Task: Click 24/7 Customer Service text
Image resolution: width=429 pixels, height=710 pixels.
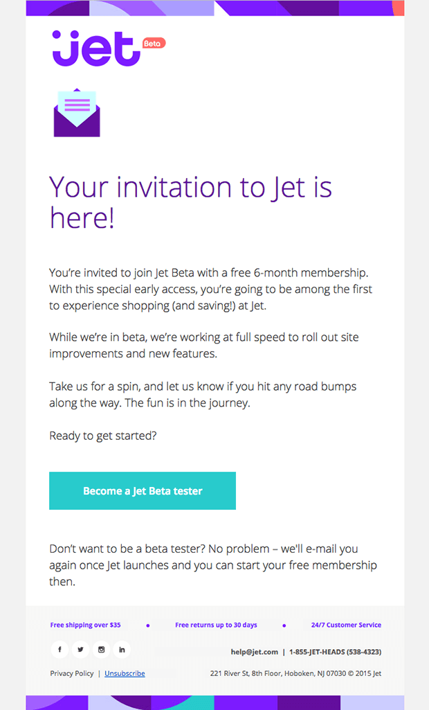Action: (x=346, y=625)
